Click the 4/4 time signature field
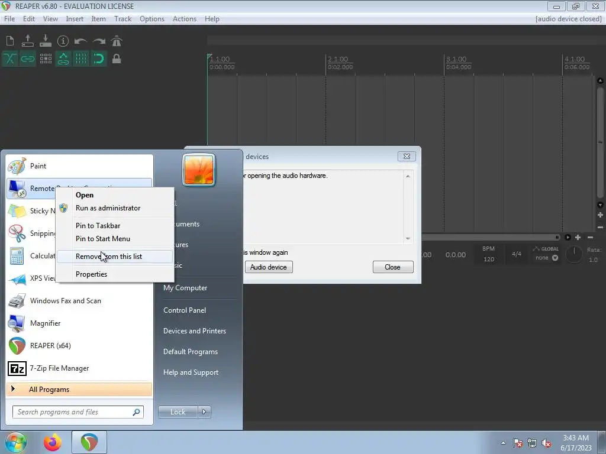Image resolution: width=606 pixels, height=454 pixels. point(517,254)
